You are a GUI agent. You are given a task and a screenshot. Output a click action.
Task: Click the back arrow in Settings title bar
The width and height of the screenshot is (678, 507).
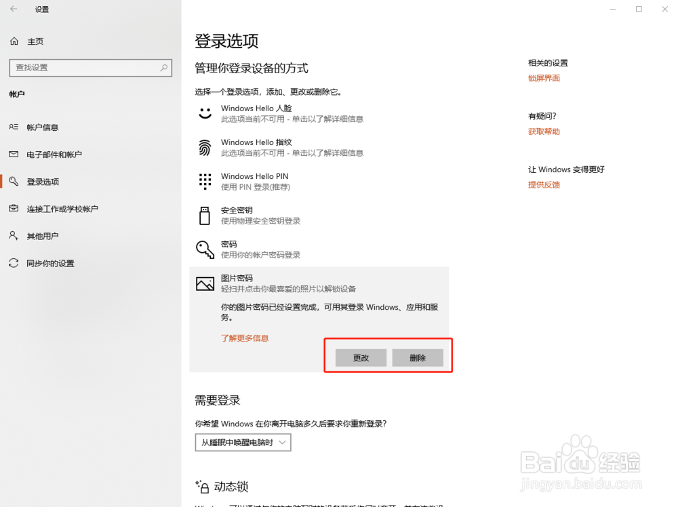(x=14, y=9)
